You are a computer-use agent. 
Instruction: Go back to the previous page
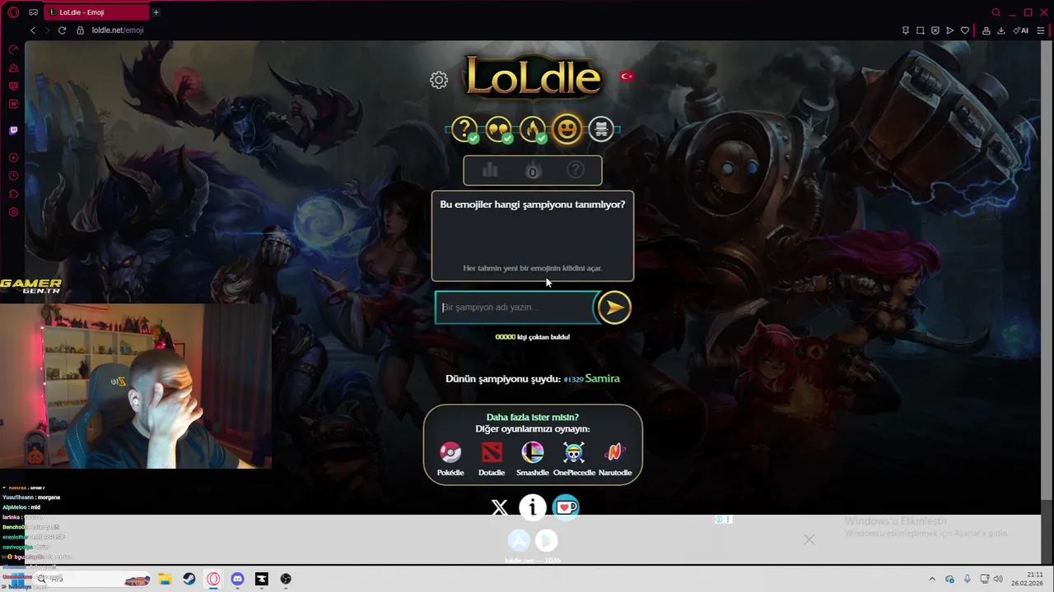33,30
